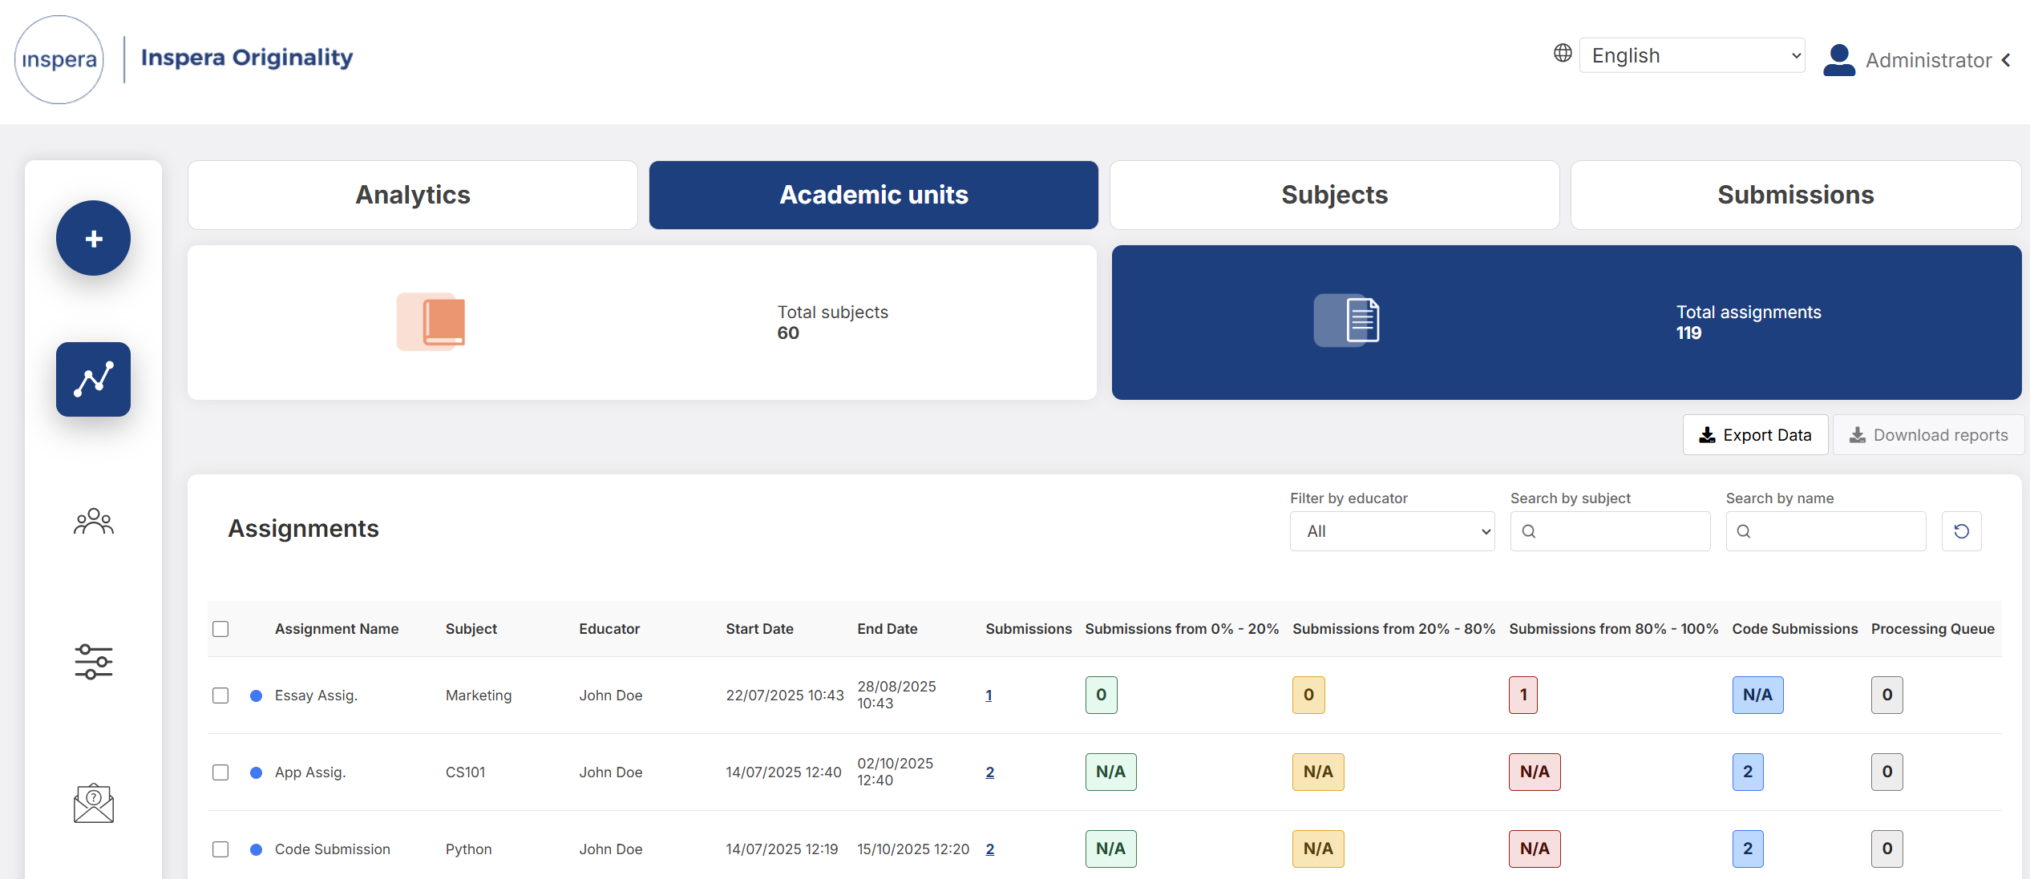Click the Export Data button
Image resolution: width=2030 pixels, height=879 pixels.
pyautogui.click(x=1755, y=435)
